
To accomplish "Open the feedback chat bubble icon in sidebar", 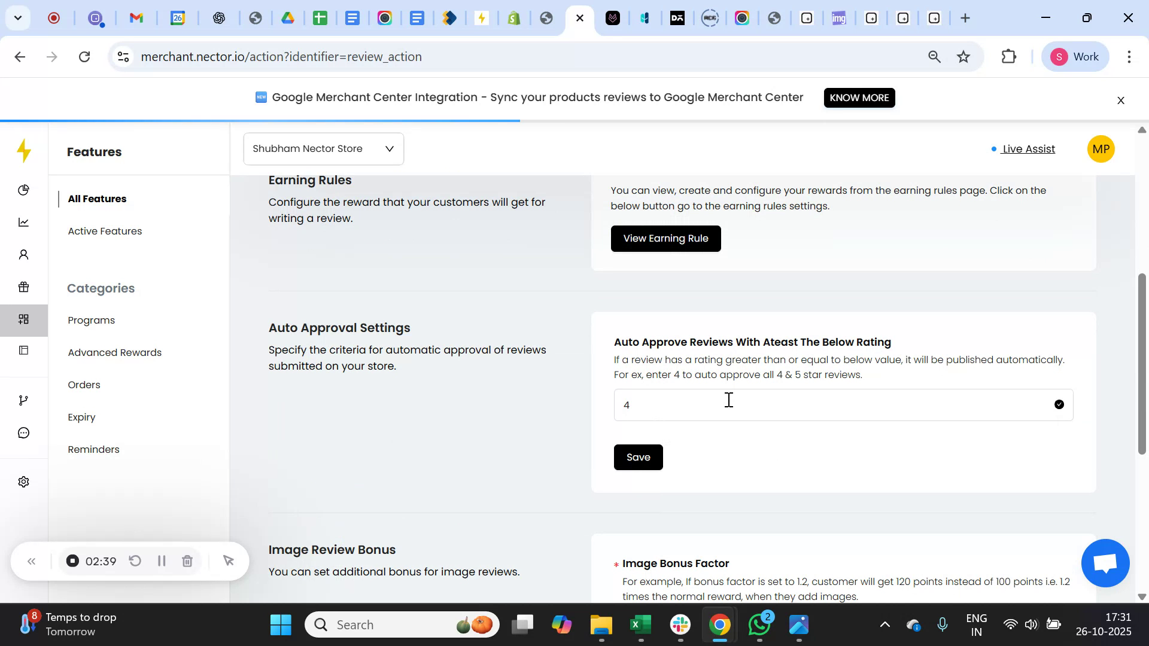I will pyautogui.click(x=23, y=432).
